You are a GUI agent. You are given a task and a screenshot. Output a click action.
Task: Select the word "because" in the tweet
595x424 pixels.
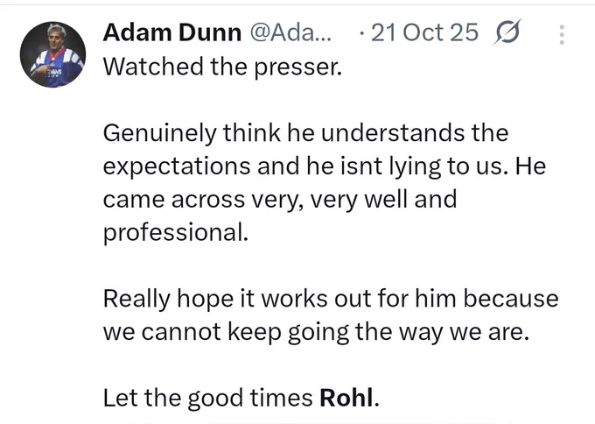(511, 299)
